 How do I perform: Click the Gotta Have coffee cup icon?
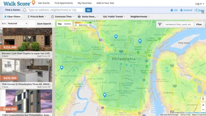point(79,16)
